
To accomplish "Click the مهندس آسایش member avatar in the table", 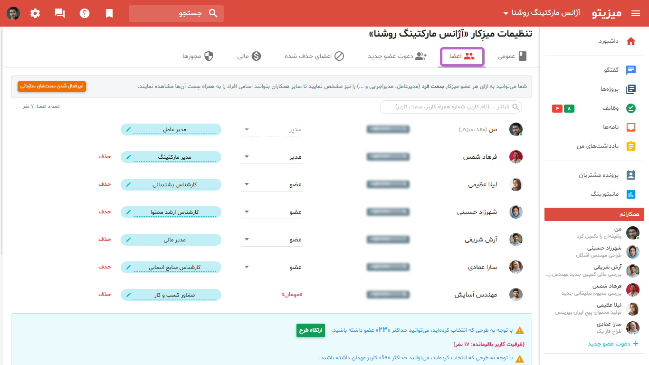I will (x=516, y=295).
